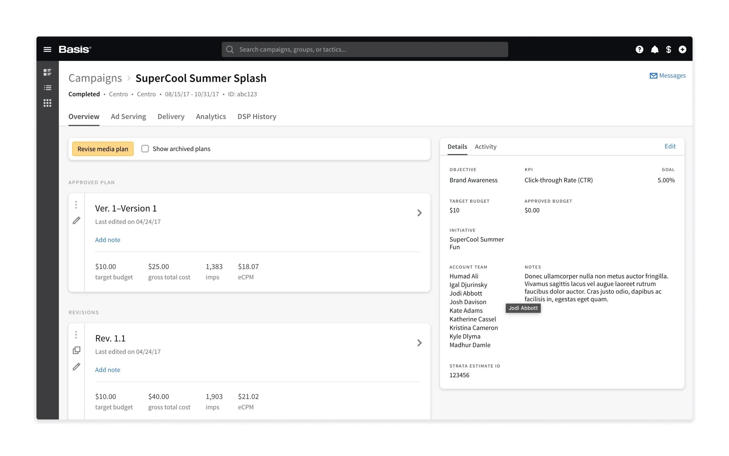Enable Show archived plans checkbox
The image size is (729, 456).
[x=145, y=149]
